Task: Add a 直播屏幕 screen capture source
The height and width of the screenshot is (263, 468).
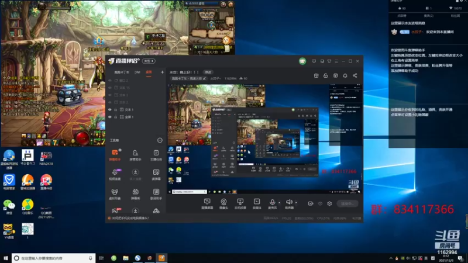Action: [x=207, y=204]
